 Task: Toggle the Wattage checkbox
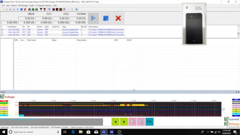coord(226,123)
